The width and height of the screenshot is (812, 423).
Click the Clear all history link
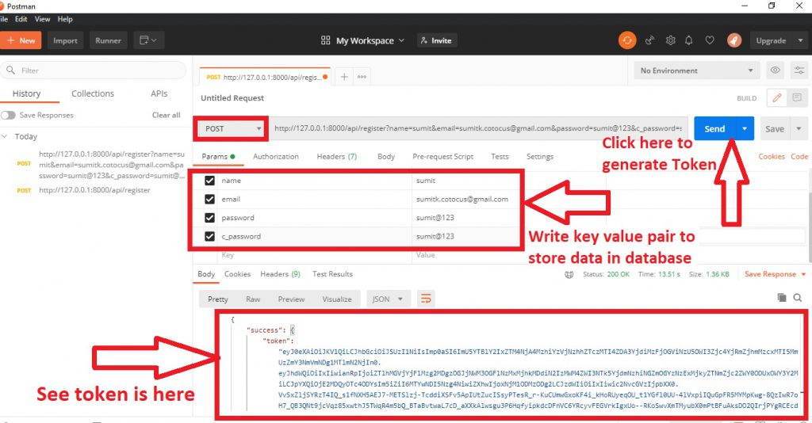166,115
